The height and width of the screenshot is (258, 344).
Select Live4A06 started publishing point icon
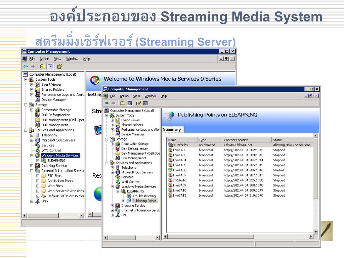[170, 170]
